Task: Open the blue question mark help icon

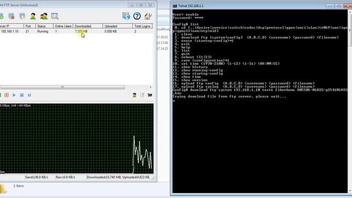Action: coord(137,16)
